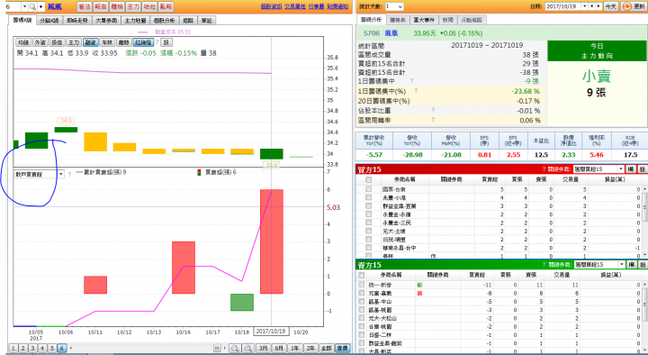648x355 pixels.
Task: Toggle the 投信 indicator on the chart
Action: [57, 42]
